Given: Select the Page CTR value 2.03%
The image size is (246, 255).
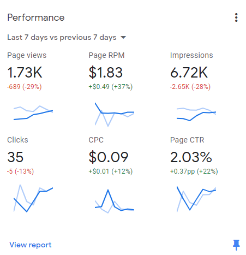Looking at the screenshot, I should click(191, 157).
